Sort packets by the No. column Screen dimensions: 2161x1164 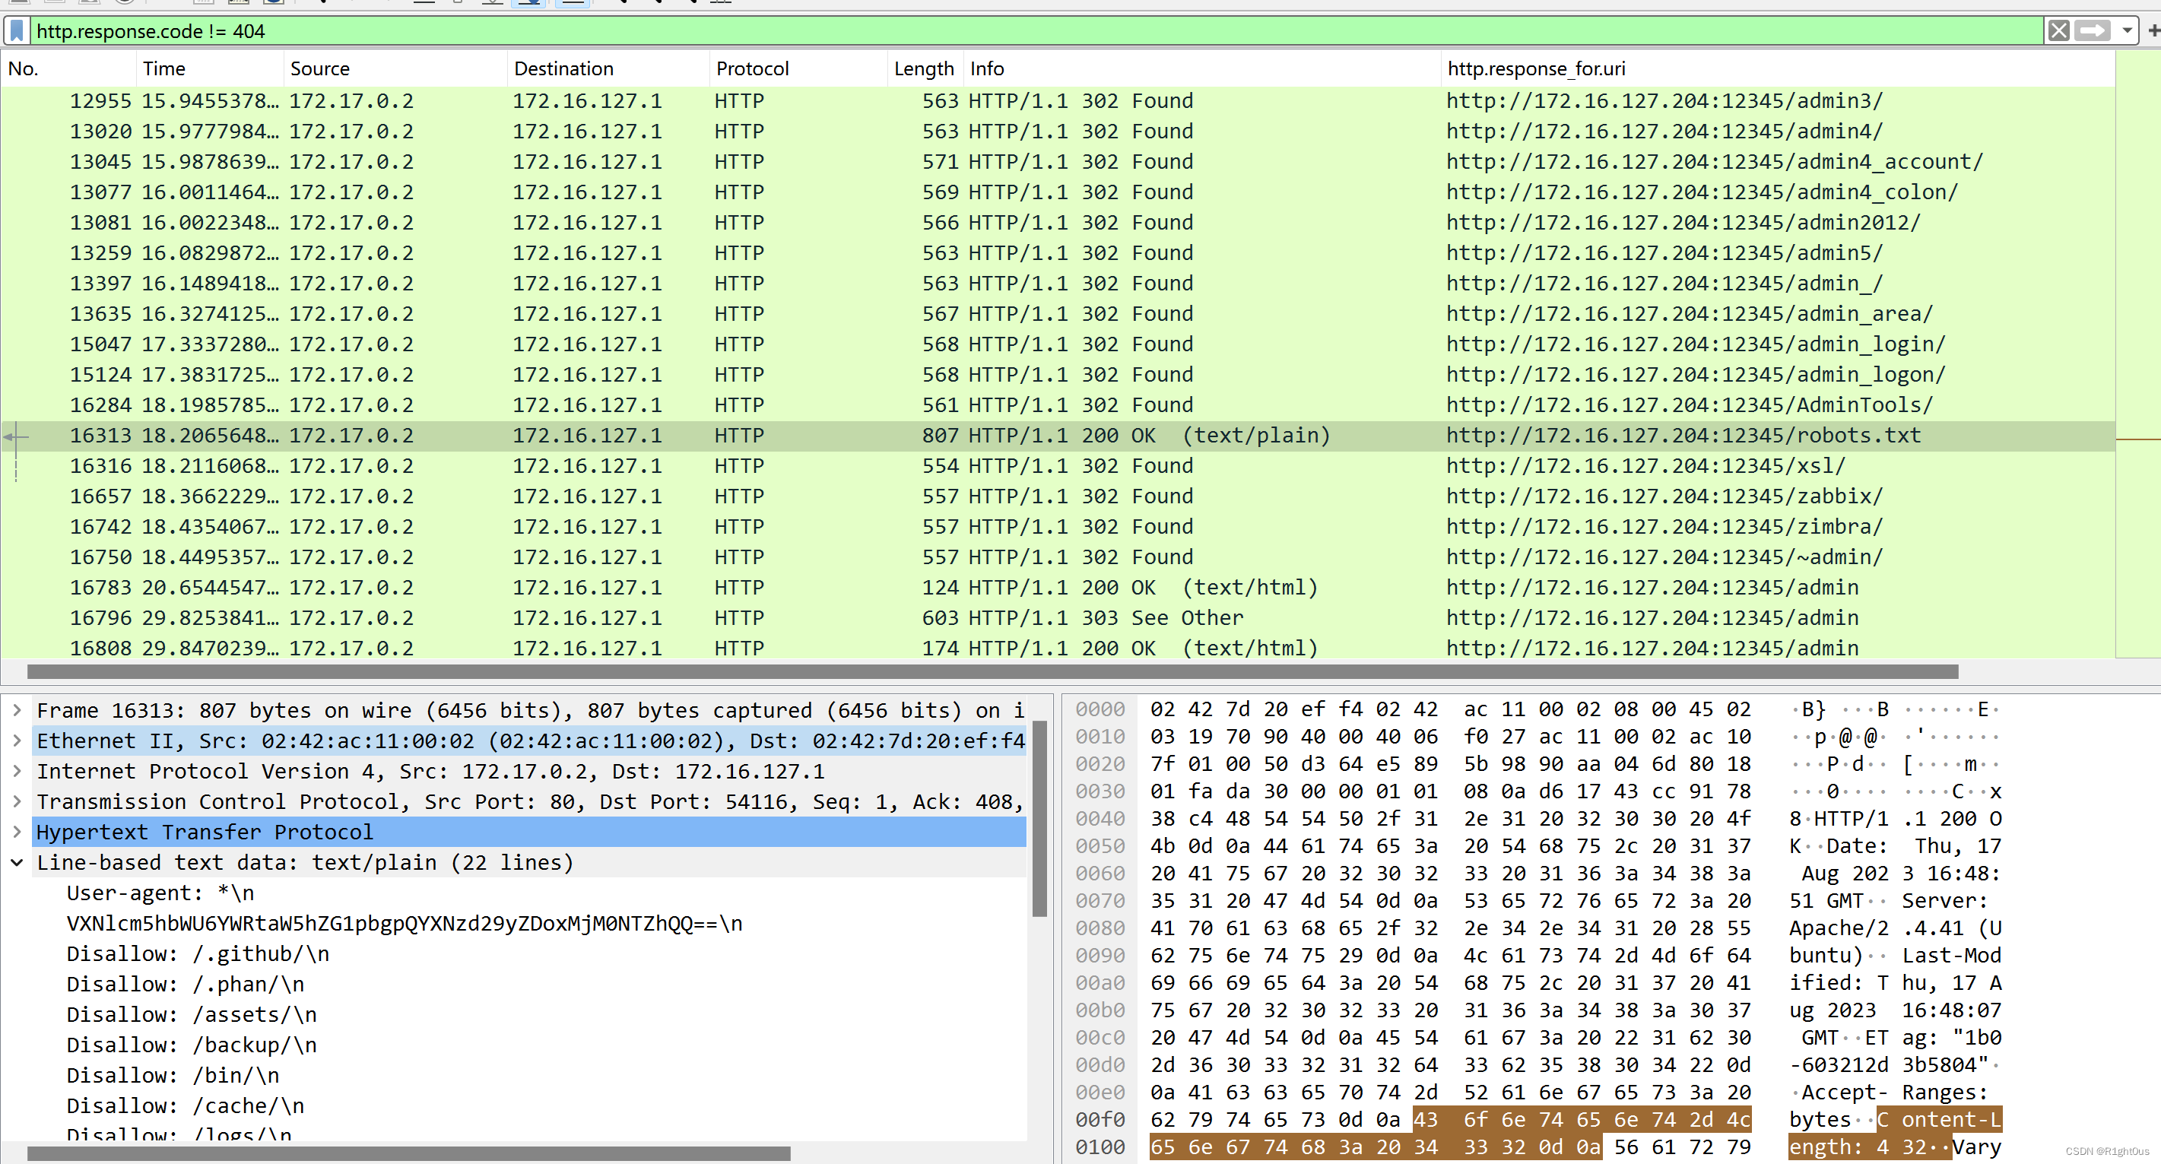point(68,68)
